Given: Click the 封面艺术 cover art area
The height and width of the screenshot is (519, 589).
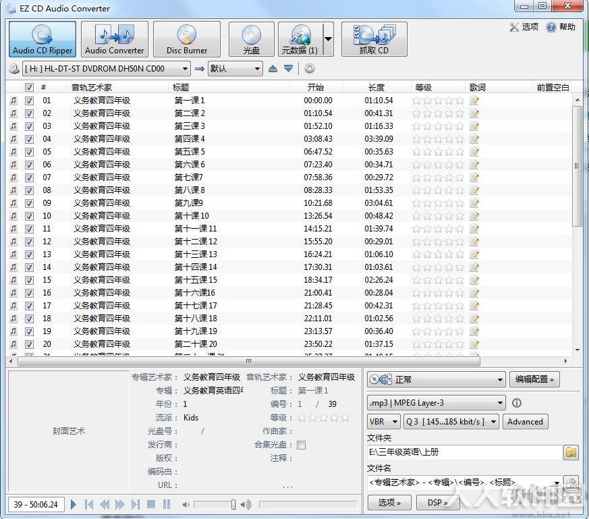Looking at the screenshot, I should (68, 431).
